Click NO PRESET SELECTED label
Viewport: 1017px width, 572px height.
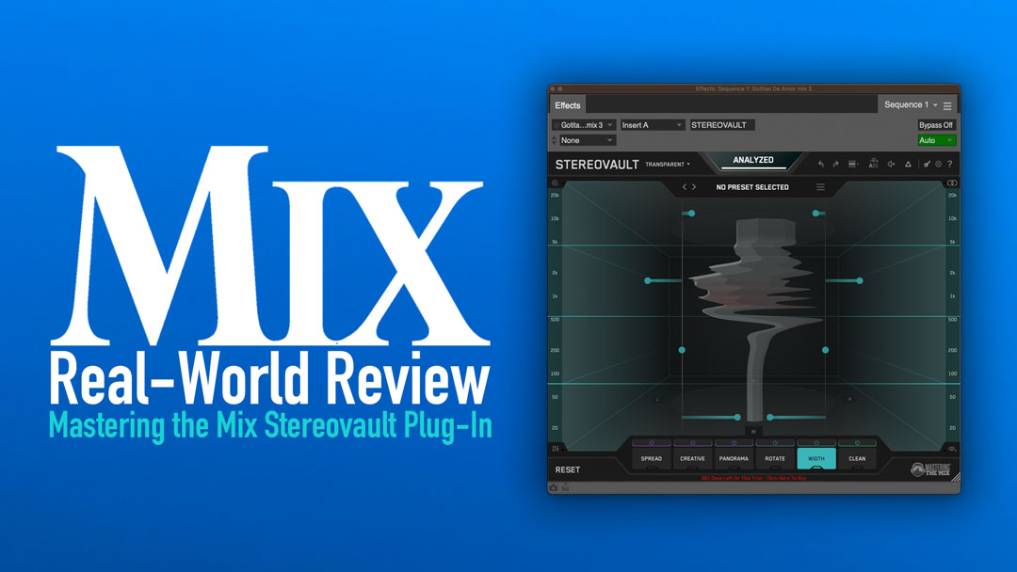752,187
